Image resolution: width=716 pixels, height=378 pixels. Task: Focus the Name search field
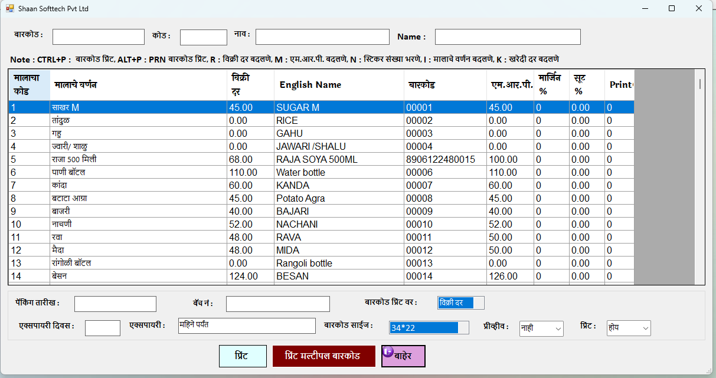coord(507,37)
